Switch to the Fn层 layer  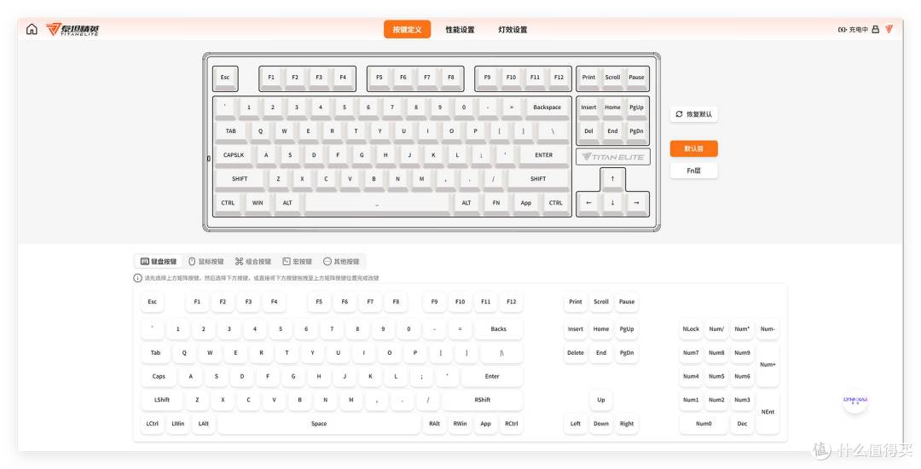tap(693, 171)
